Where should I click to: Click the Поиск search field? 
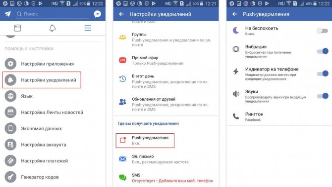click(x=53, y=14)
